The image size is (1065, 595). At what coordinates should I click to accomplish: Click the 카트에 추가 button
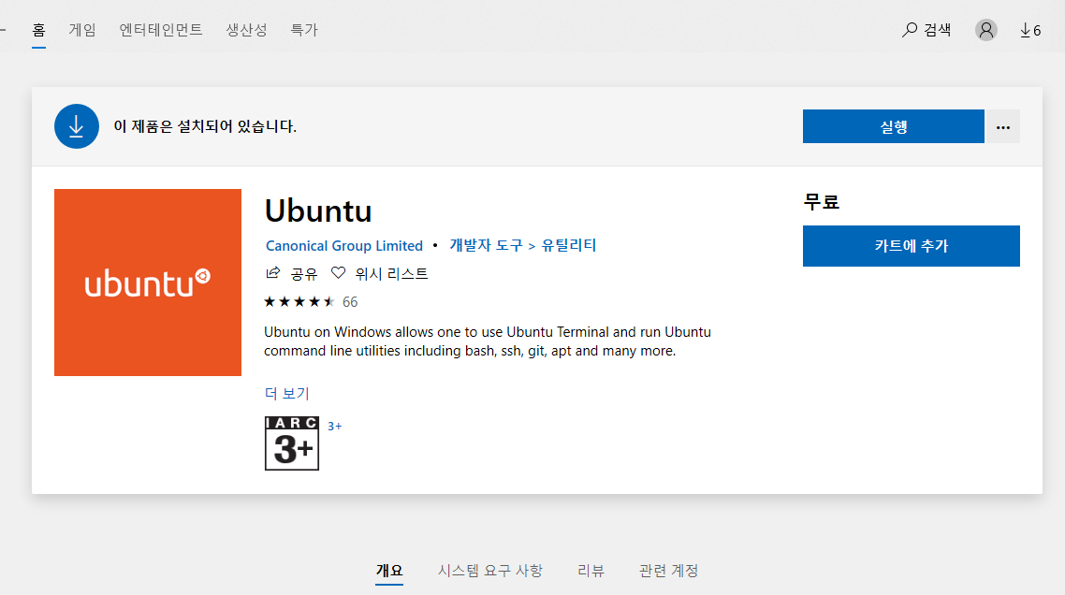click(x=911, y=246)
